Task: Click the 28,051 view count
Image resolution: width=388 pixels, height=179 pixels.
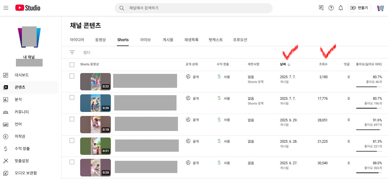Action: click(x=323, y=120)
